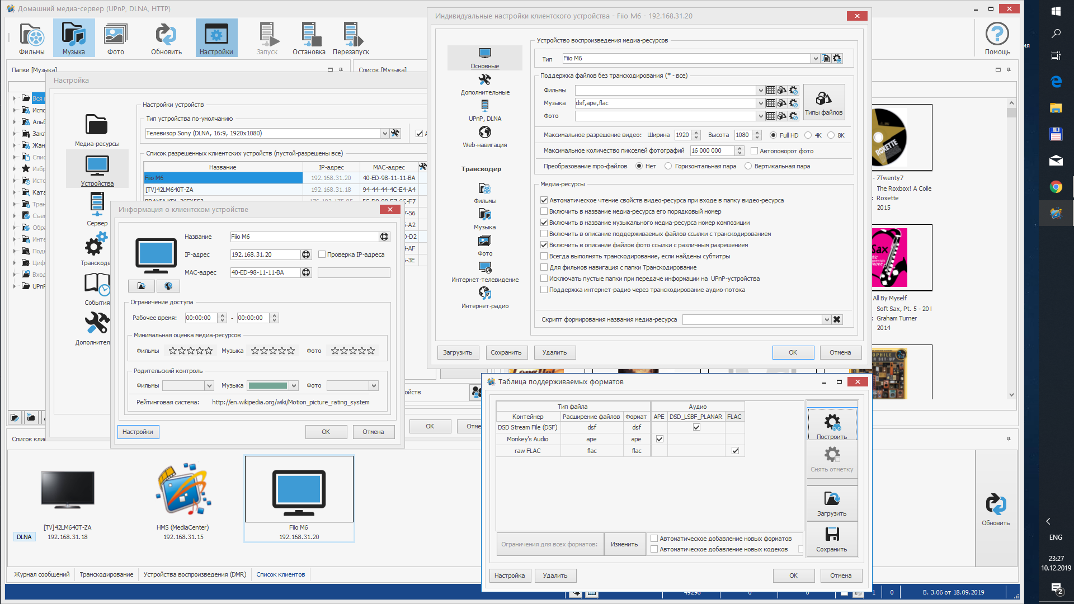1074x604 pixels.
Task: Select the 4K resolution radio button
Action: coord(808,135)
